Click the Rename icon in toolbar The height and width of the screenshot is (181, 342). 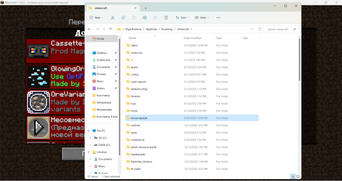[145, 18]
